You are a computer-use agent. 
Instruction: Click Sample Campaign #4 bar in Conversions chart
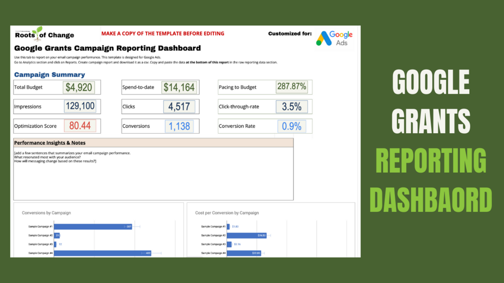[x=102, y=253]
